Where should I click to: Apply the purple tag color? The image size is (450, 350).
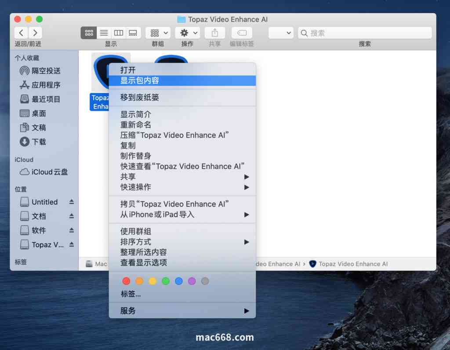click(x=192, y=281)
